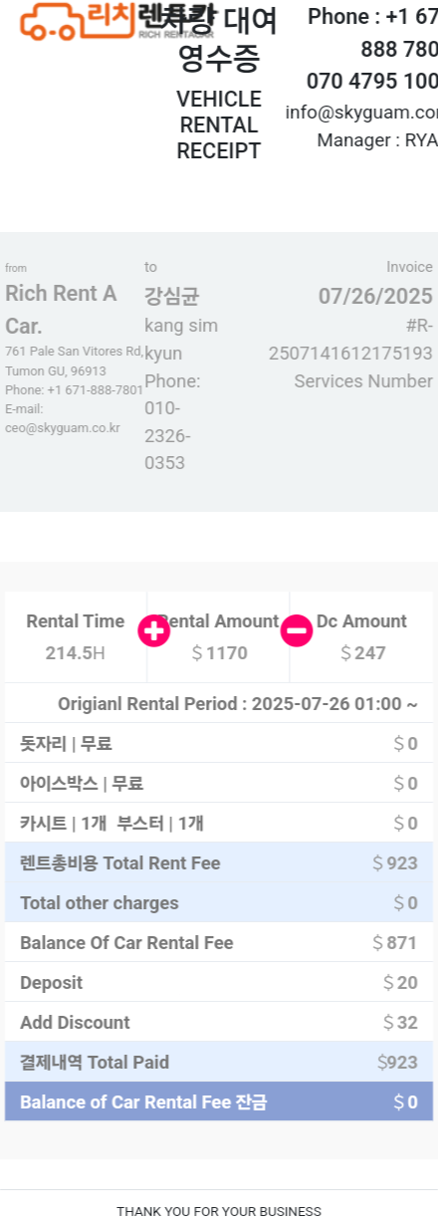Click the 돗자리 무료 line item
This screenshot has width=438, height=1221.
pos(219,743)
